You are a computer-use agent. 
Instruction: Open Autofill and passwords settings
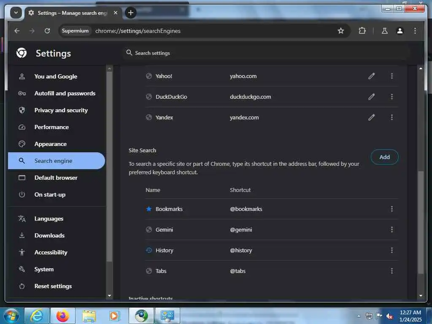(x=57, y=93)
